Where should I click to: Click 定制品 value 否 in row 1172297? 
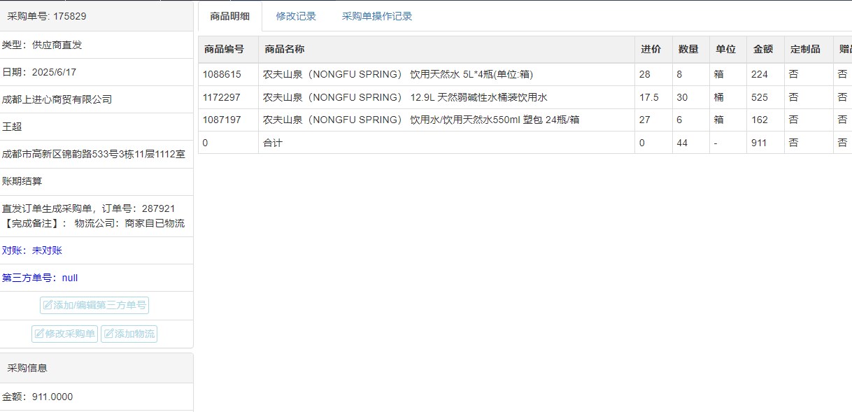tap(809, 97)
